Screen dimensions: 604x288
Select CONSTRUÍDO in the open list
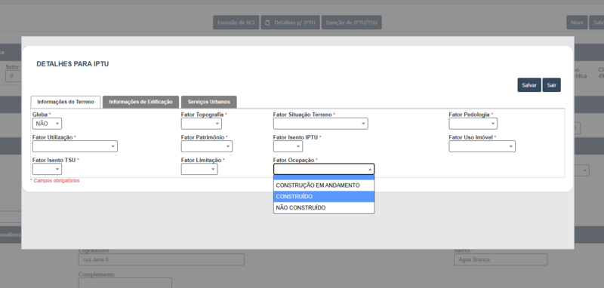[x=324, y=197]
